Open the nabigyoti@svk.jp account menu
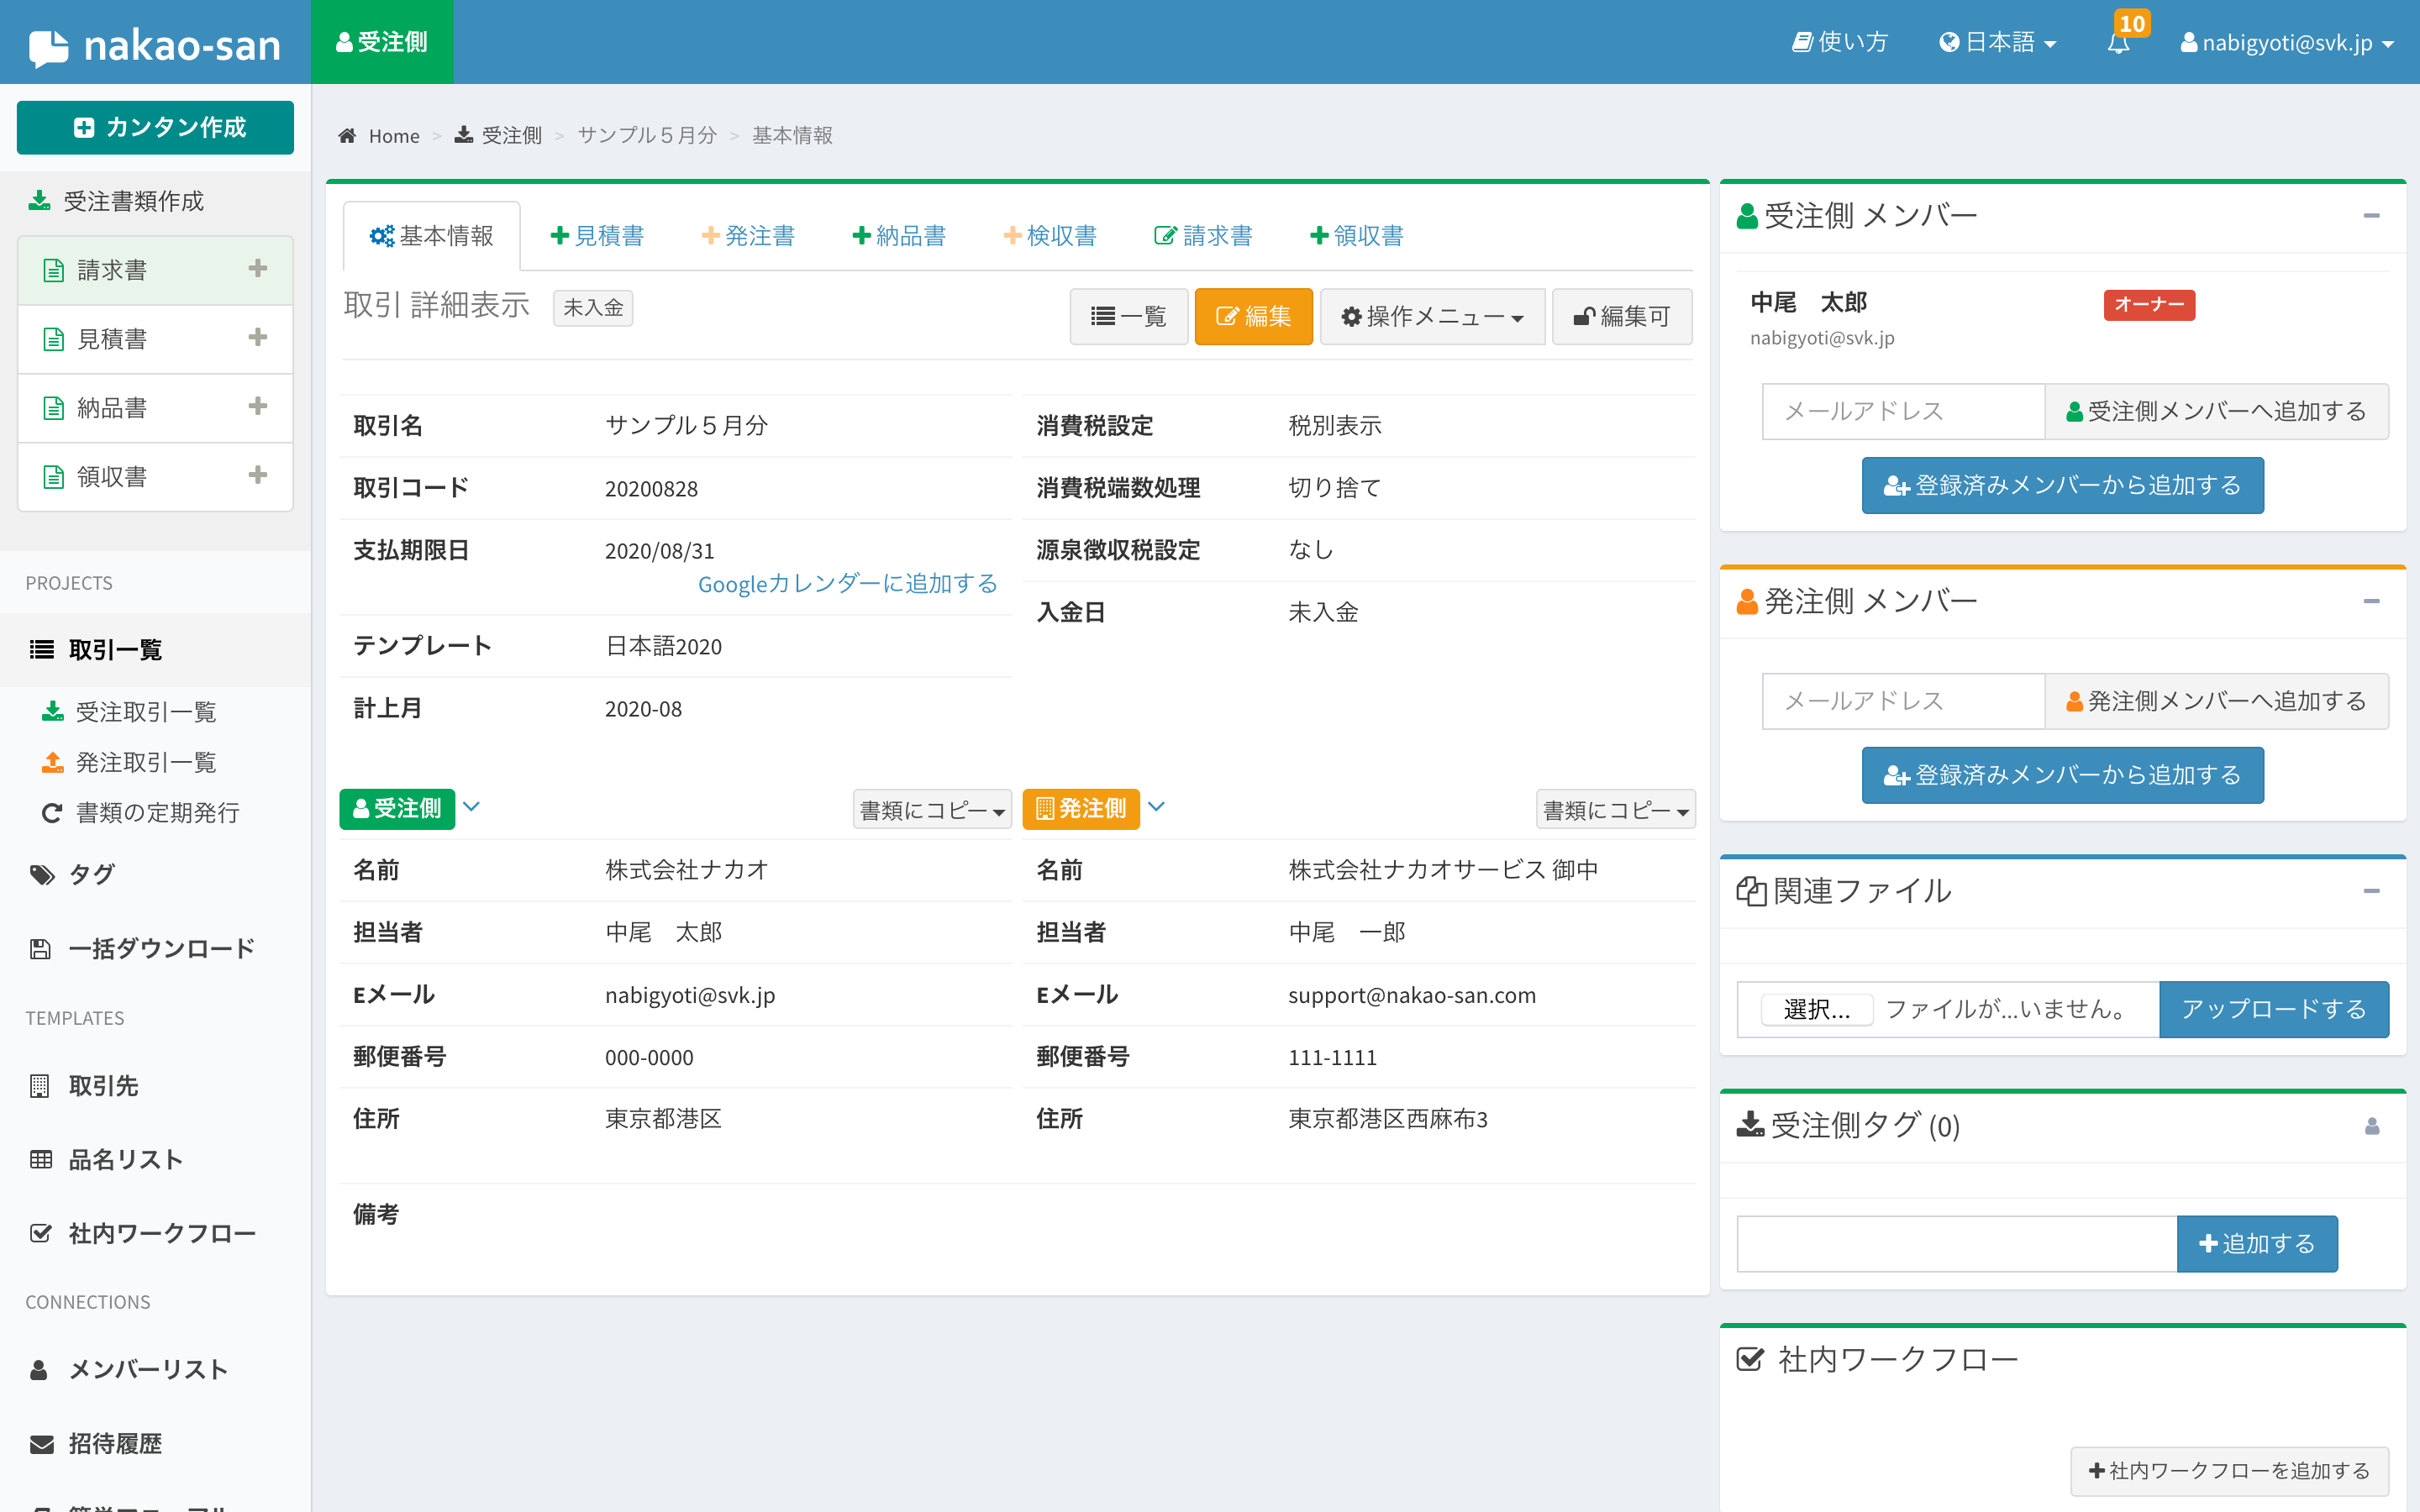Viewport: 2420px width, 1512px height. pyautogui.click(x=2286, y=42)
